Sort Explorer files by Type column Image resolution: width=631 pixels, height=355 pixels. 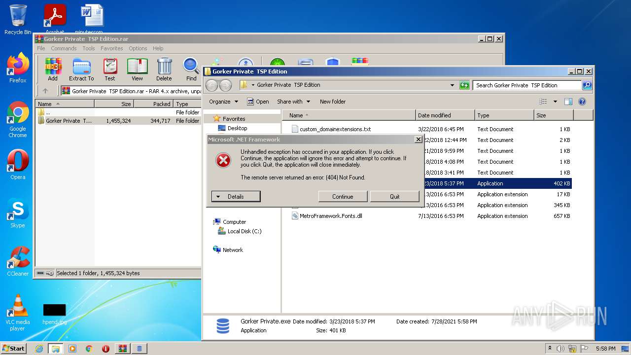tap(504, 115)
